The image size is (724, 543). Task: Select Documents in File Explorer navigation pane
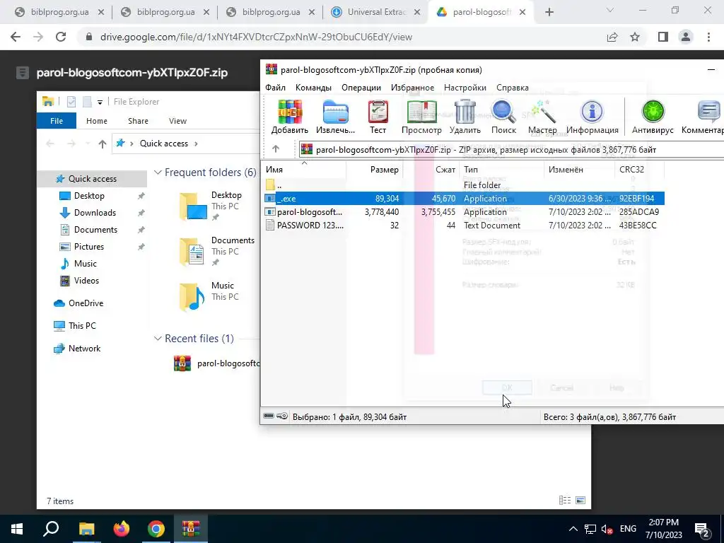pos(95,230)
